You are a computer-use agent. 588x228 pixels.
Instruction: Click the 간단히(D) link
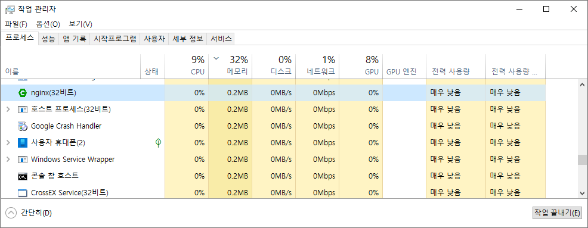pyautogui.click(x=36, y=213)
